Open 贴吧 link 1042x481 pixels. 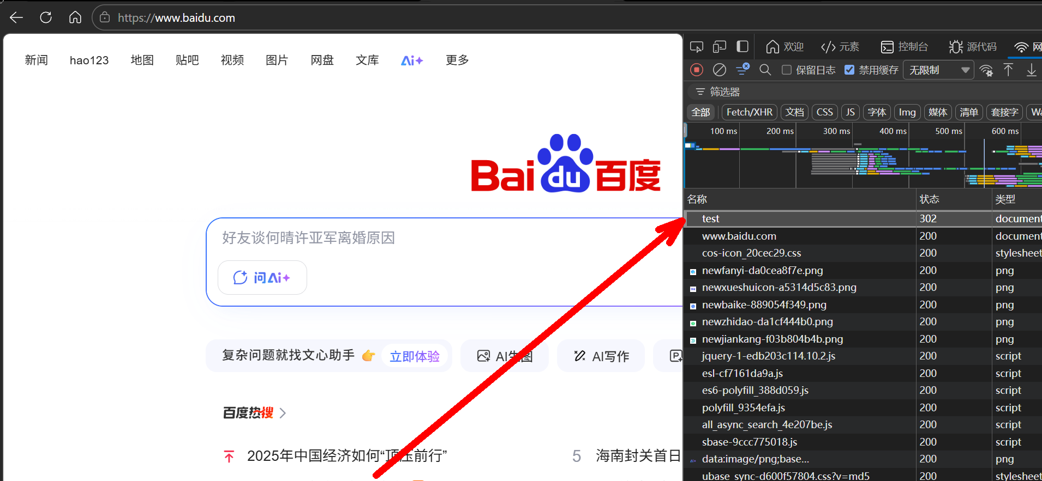tap(187, 60)
